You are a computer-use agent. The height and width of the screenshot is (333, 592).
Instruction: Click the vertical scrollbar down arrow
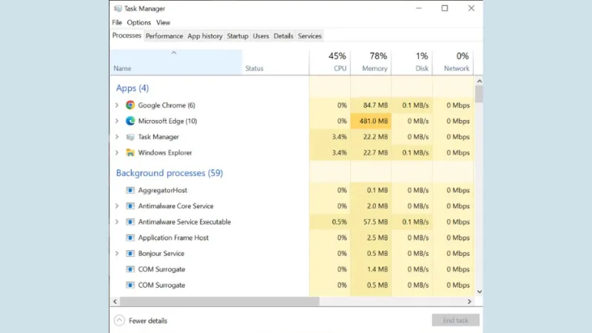coord(479,292)
